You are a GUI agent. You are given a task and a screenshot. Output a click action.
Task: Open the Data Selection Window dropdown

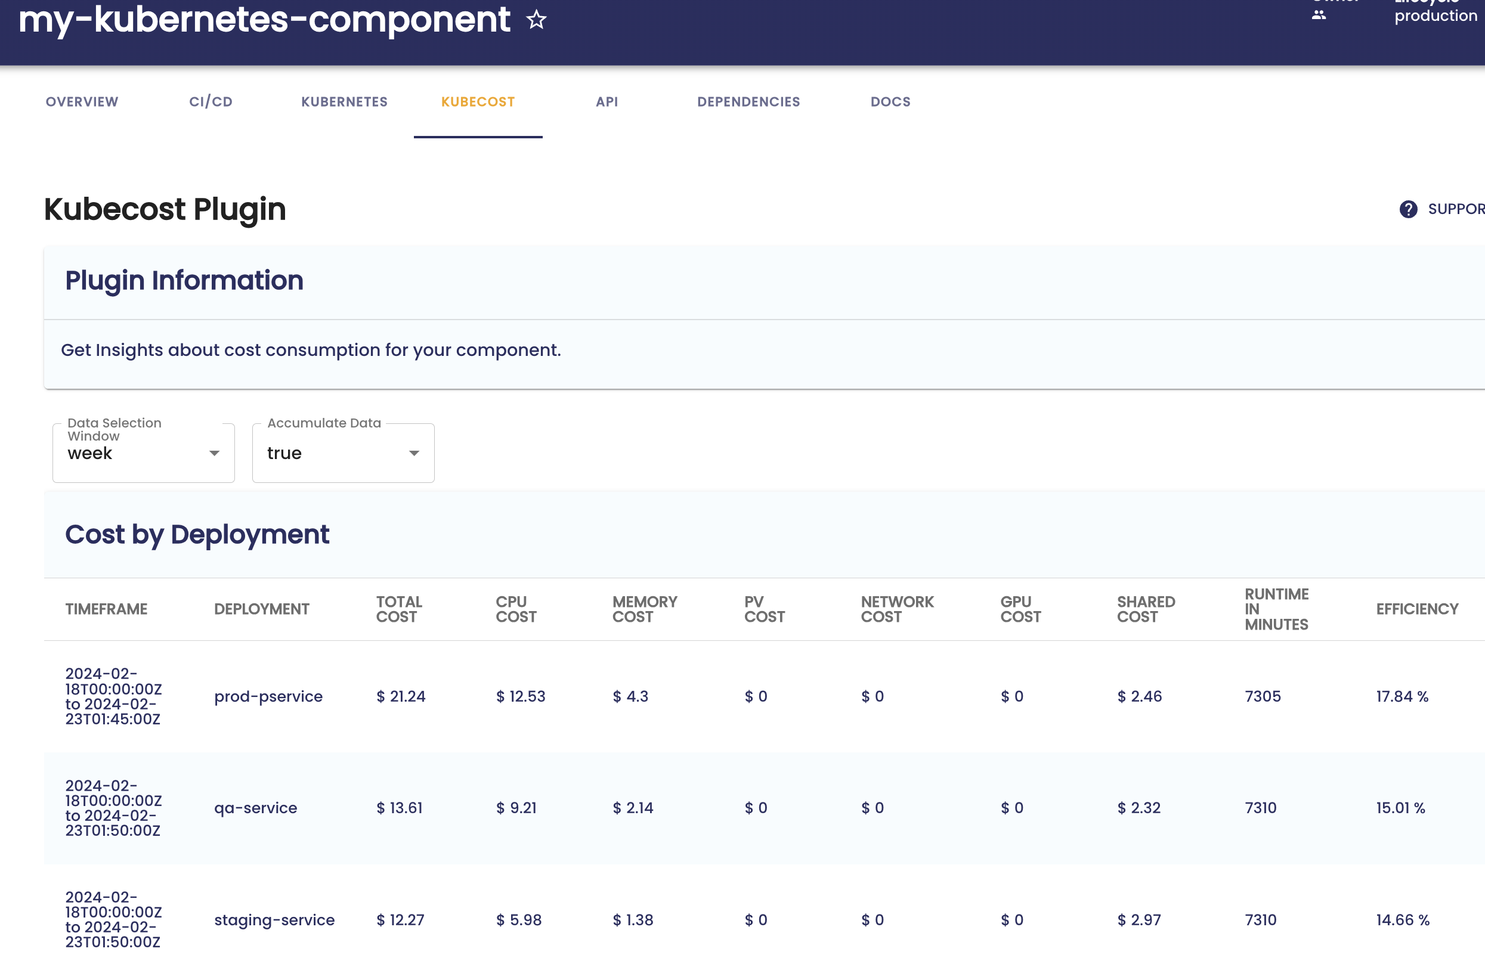(144, 454)
